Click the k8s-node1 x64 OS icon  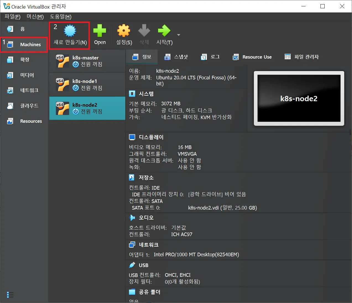click(x=62, y=85)
